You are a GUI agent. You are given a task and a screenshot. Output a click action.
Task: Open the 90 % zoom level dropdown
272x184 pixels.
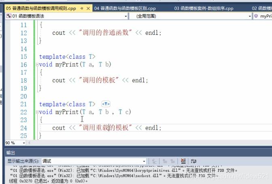click(x=24, y=143)
